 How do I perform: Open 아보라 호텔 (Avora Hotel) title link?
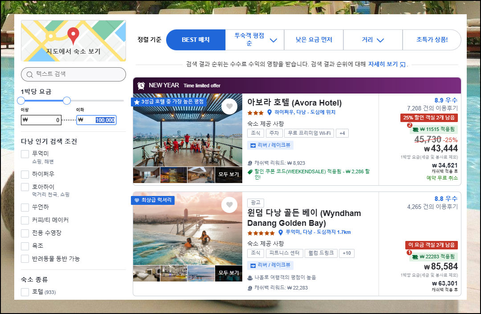(294, 102)
